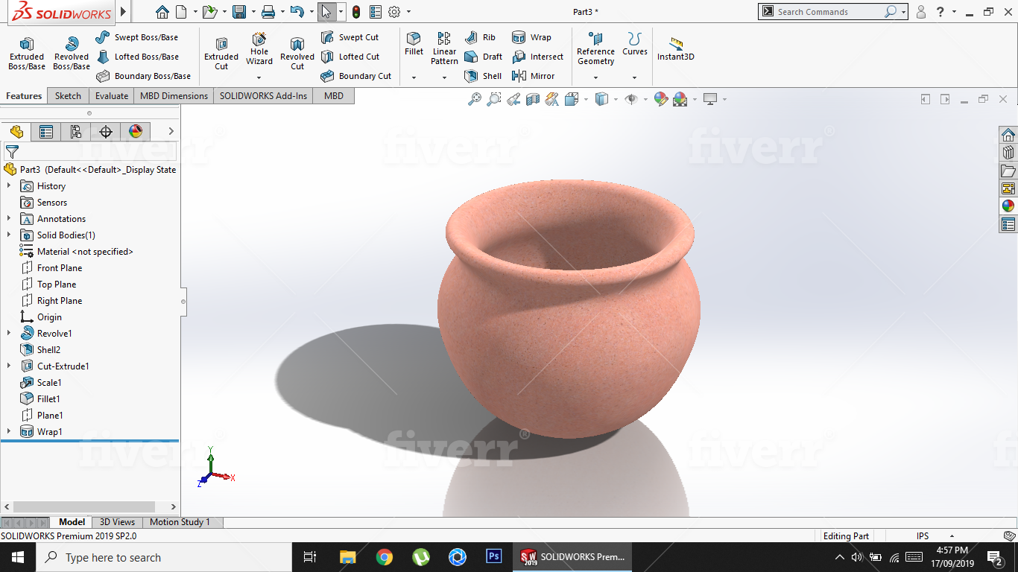Image resolution: width=1018 pixels, height=572 pixels.
Task: Open the Edit Appearance color ball
Action: pos(660,99)
